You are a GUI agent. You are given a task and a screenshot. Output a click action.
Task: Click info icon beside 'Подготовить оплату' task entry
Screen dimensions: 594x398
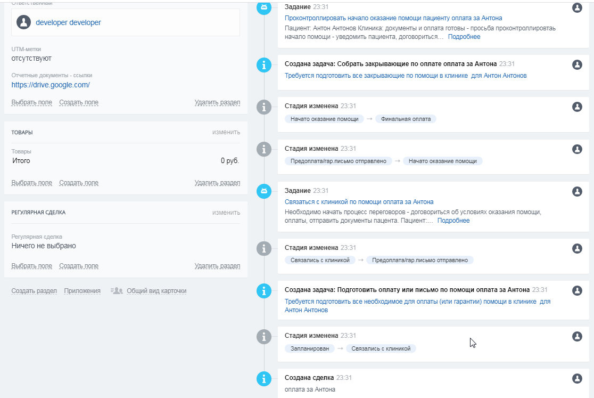(x=264, y=291)
